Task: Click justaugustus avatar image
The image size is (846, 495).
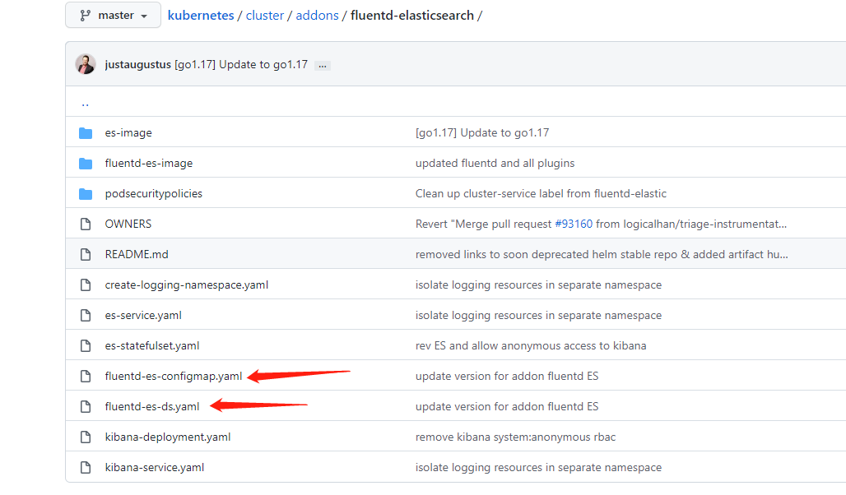Action: pos(86,64)
